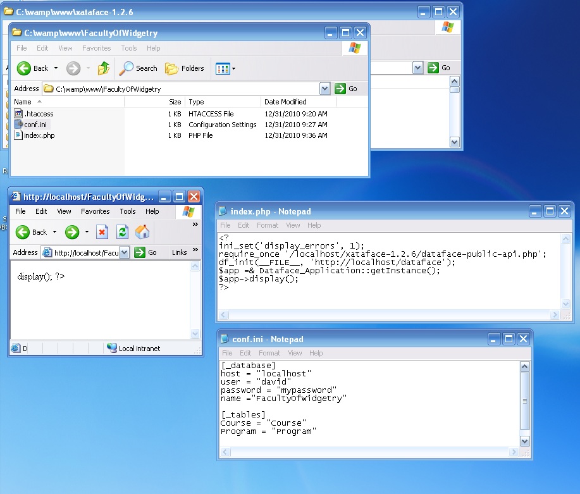Screen dimensions: 580x494
Task: Click the Local intranet zone icon
Action: 112,348
